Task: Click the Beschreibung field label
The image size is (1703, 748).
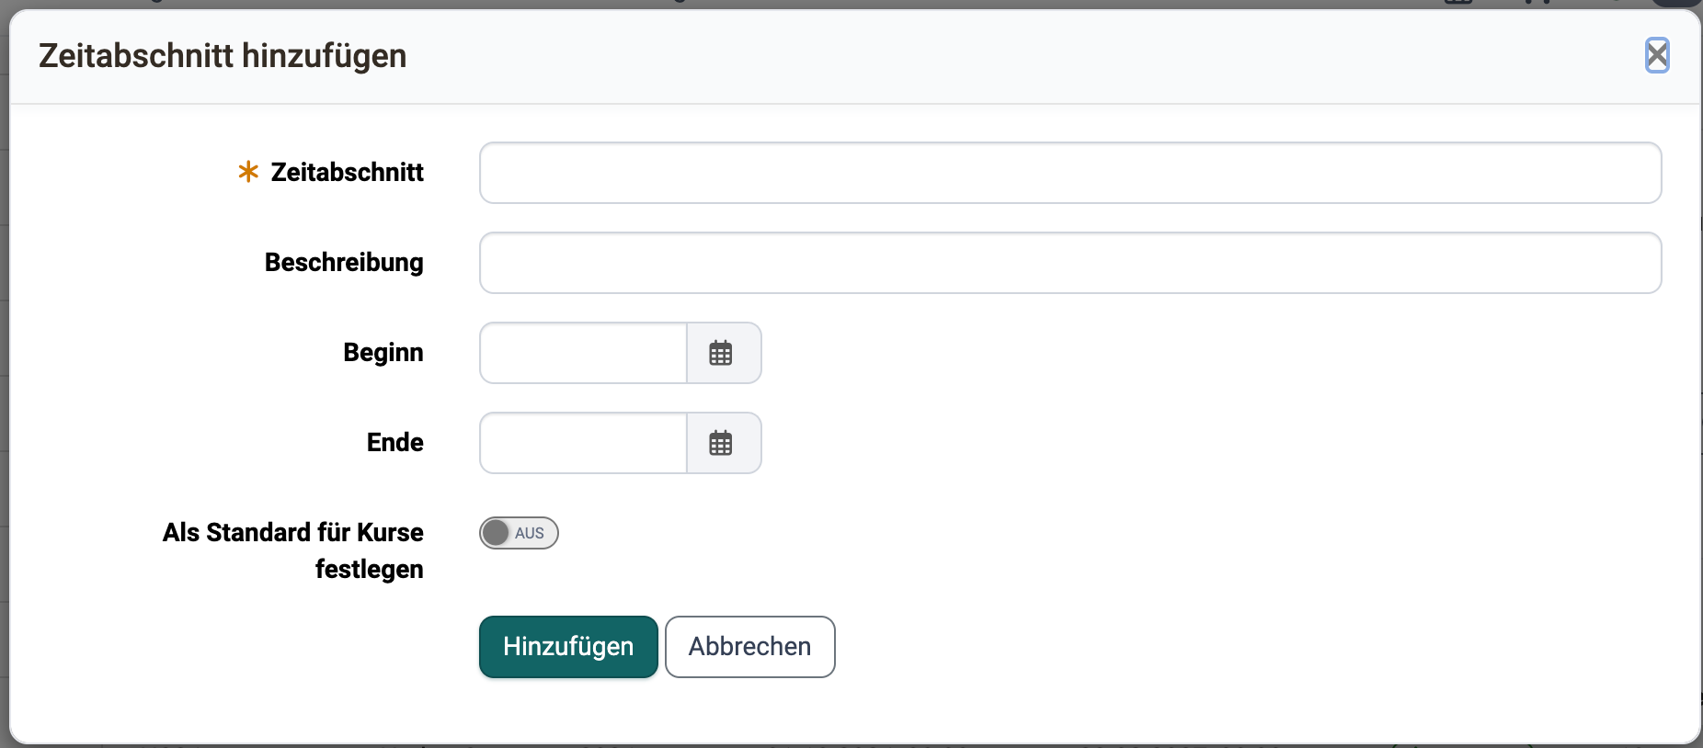Action: (x=344, y=263)
